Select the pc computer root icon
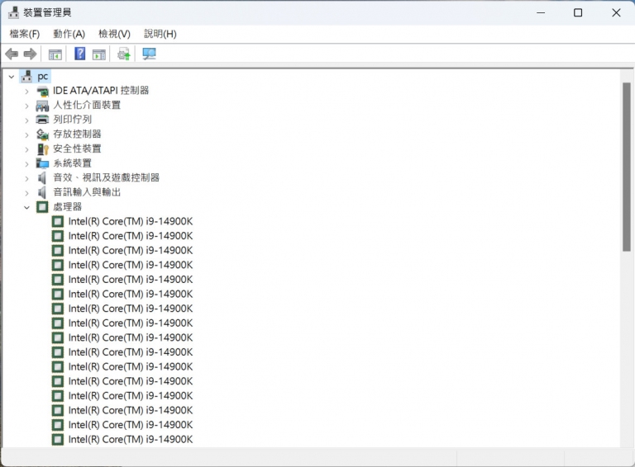This screenshot has width=635, height=467. pos(26,76)
